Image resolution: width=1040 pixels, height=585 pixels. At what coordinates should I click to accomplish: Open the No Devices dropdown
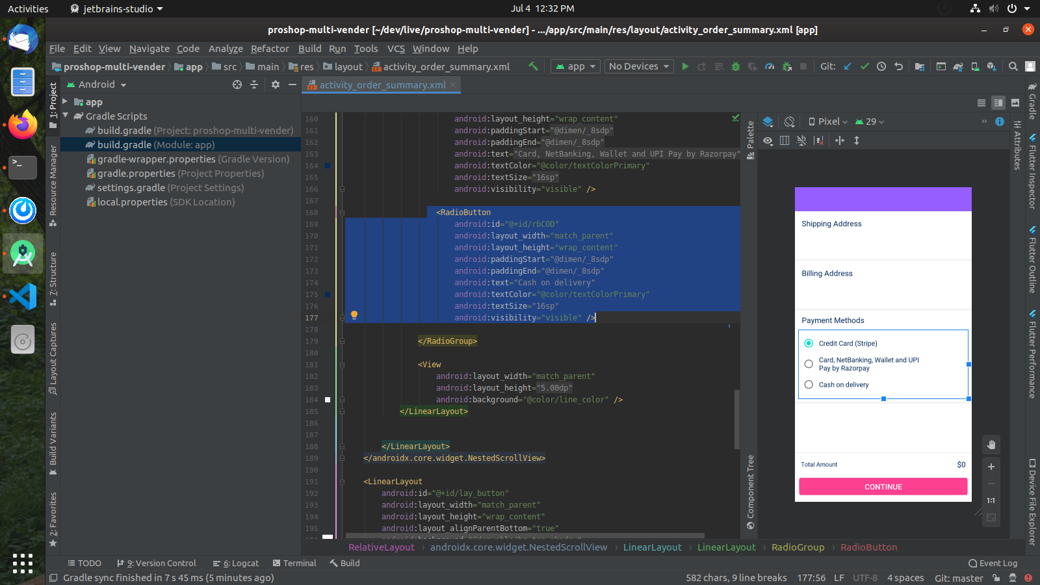tap(639, 66)
